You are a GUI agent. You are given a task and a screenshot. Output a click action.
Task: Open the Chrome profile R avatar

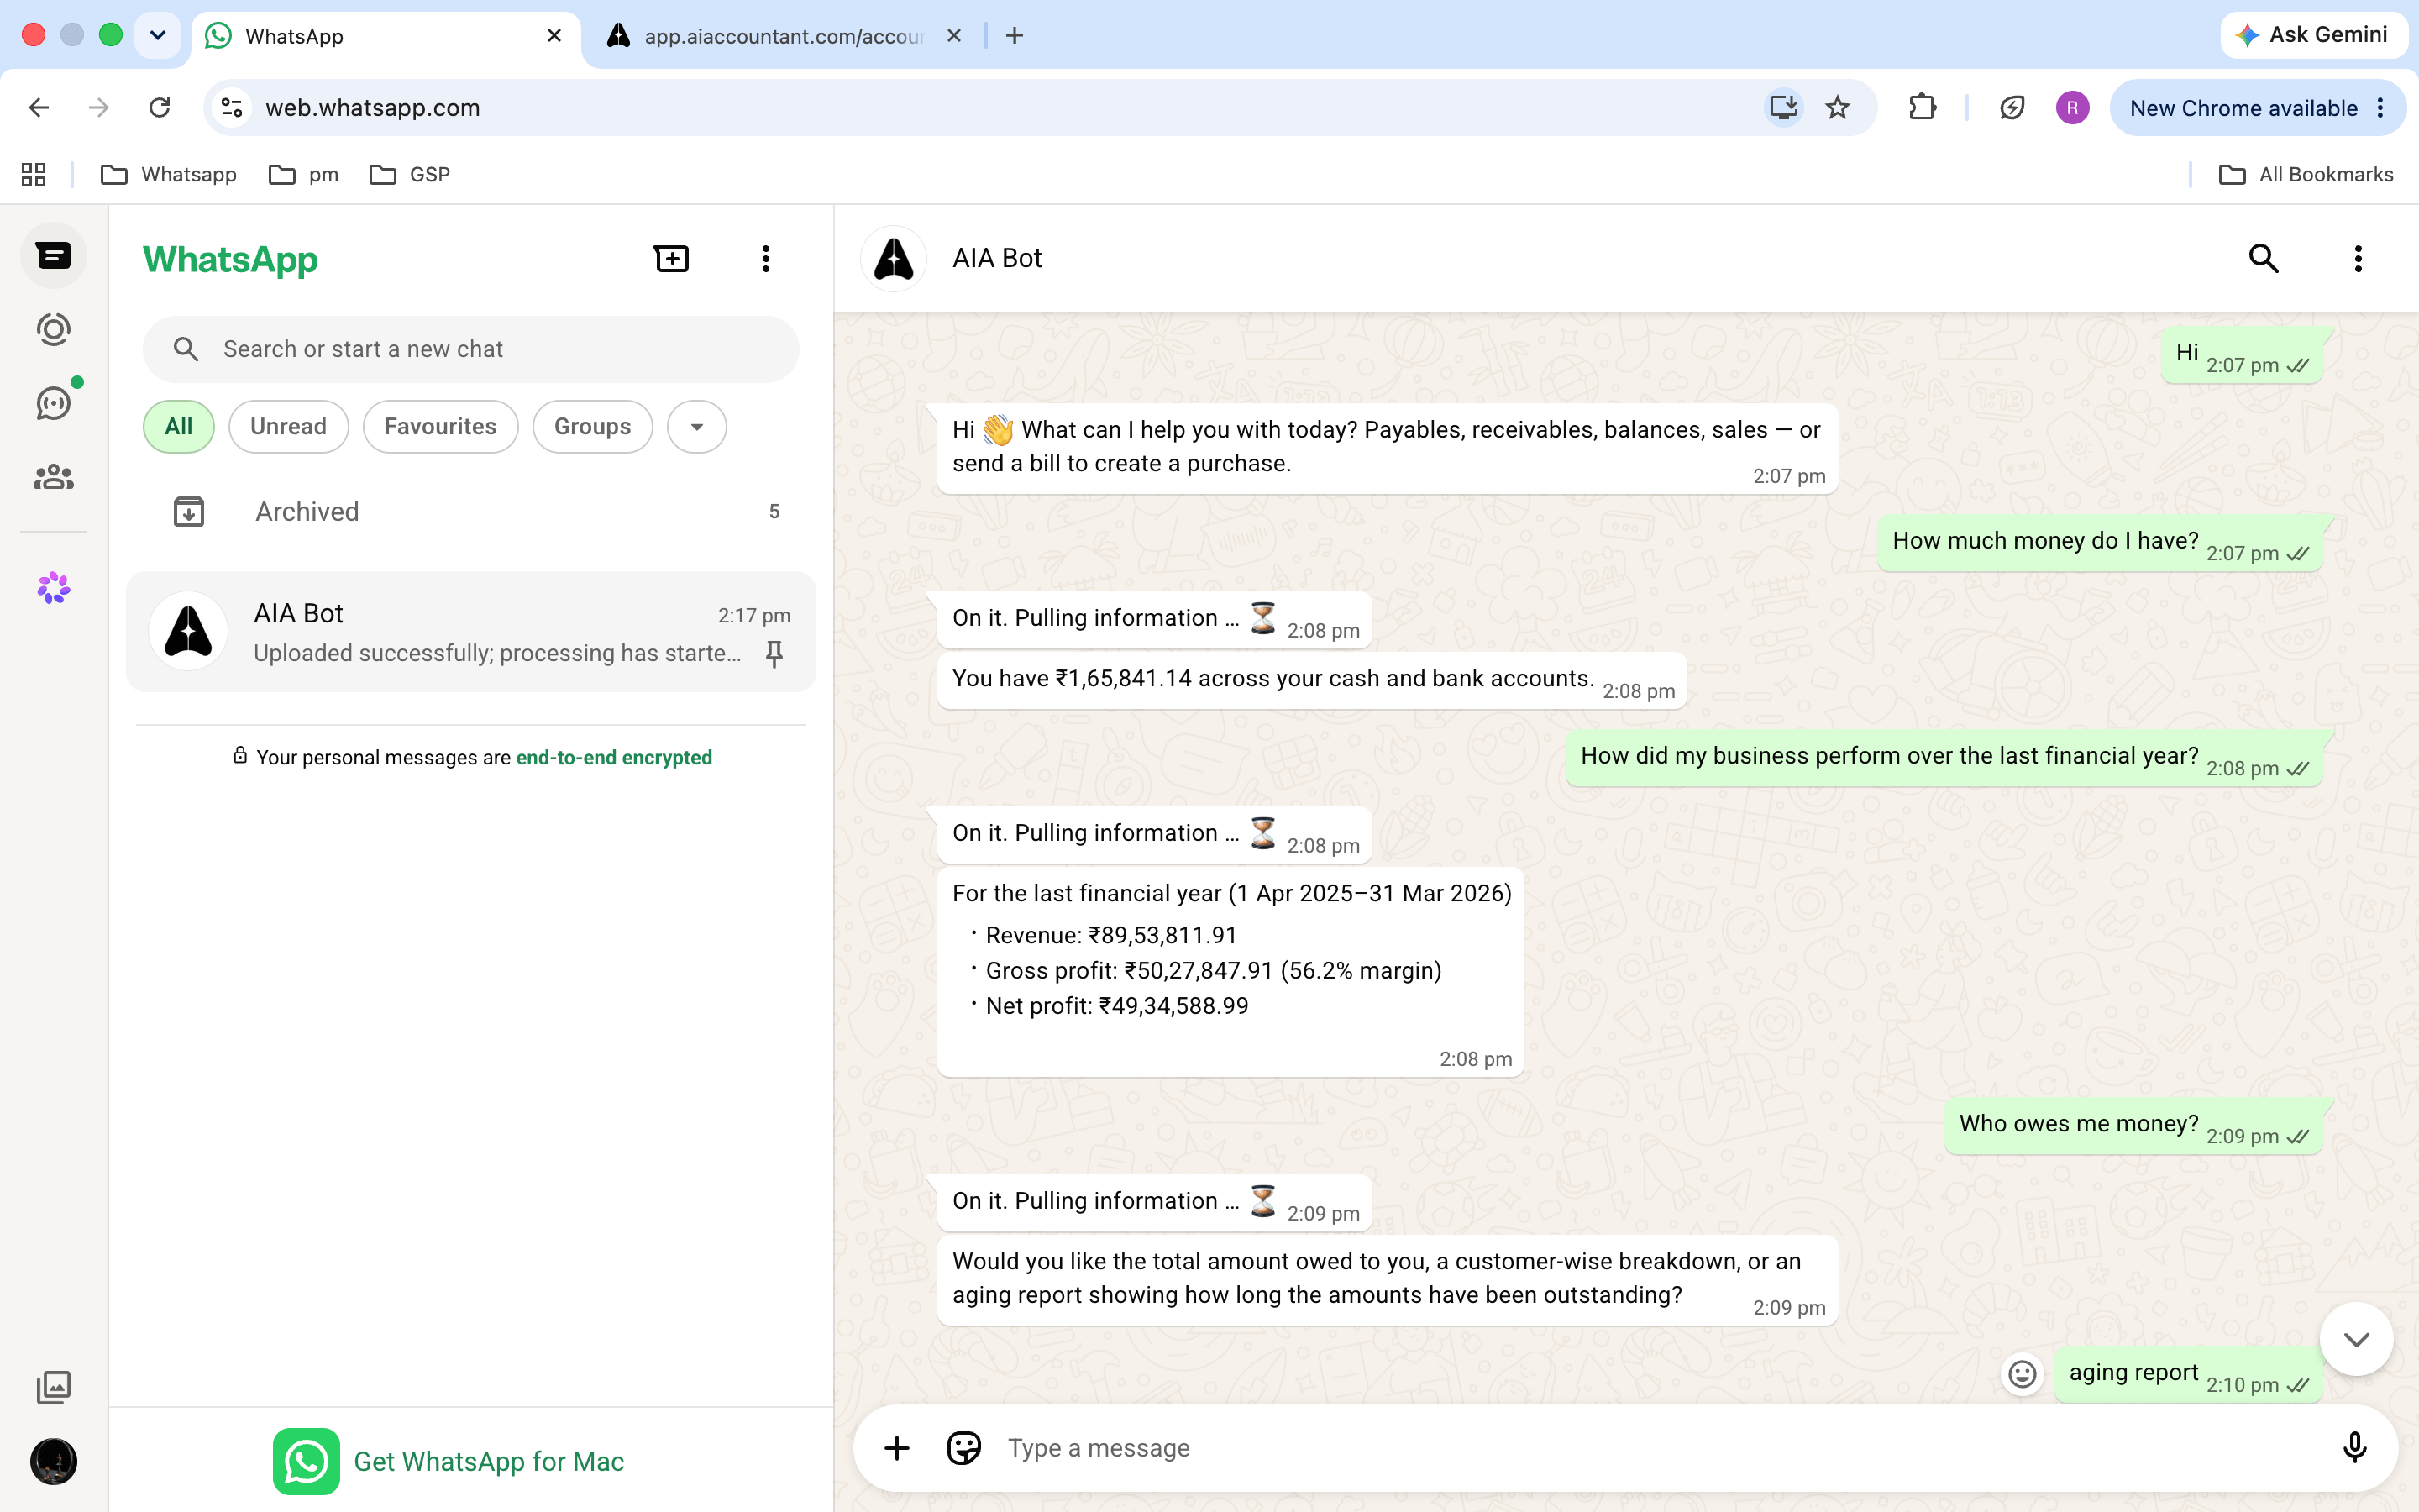click(x=2072, y=108)
